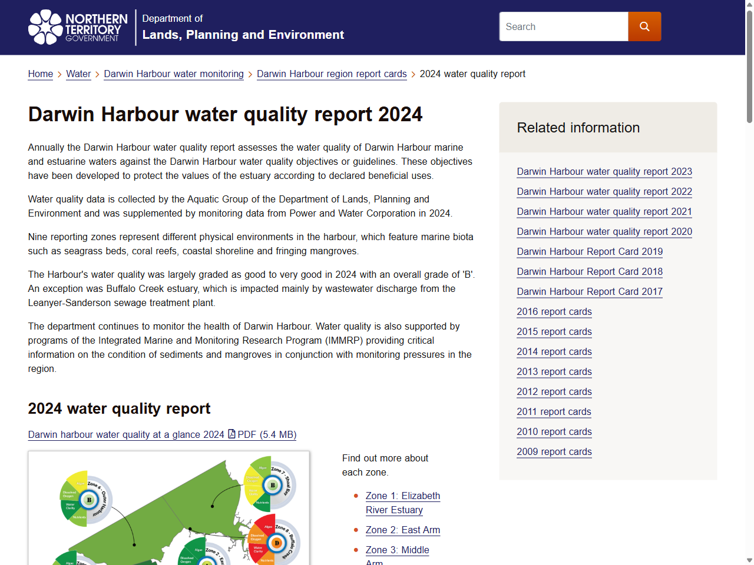Click the Zone 7 Shoal Bay graphic on map
This screenshot has width=754, height=565.
(273, 486)
